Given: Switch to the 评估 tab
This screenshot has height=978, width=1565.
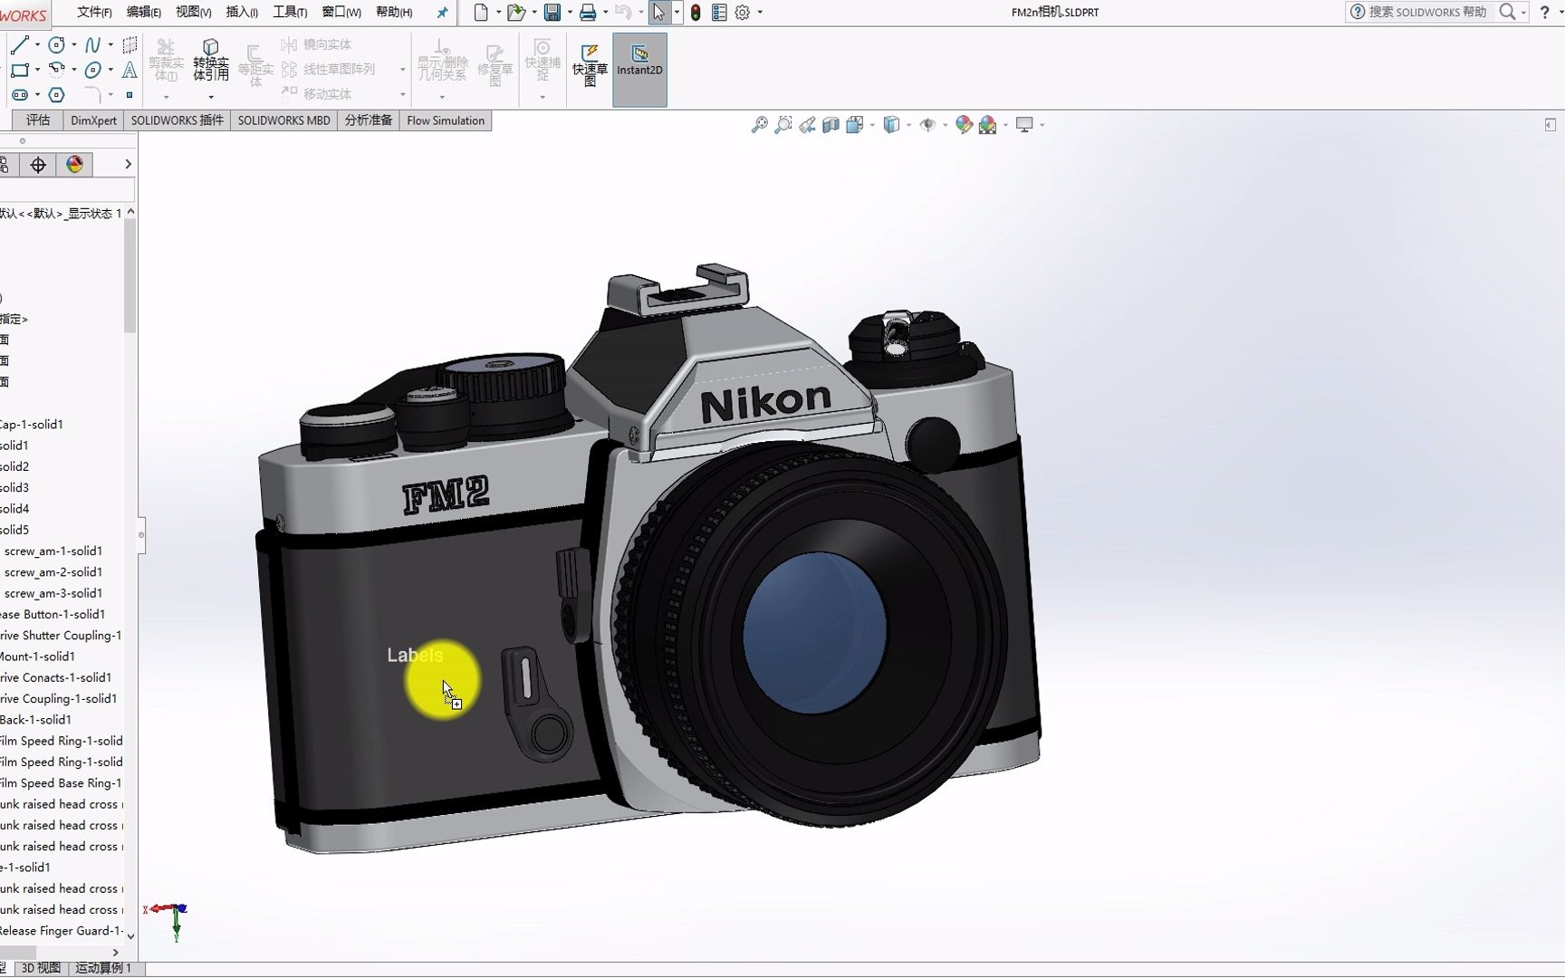Looking at the screenshot, I should pyautogui.click(x=38, y=120).
